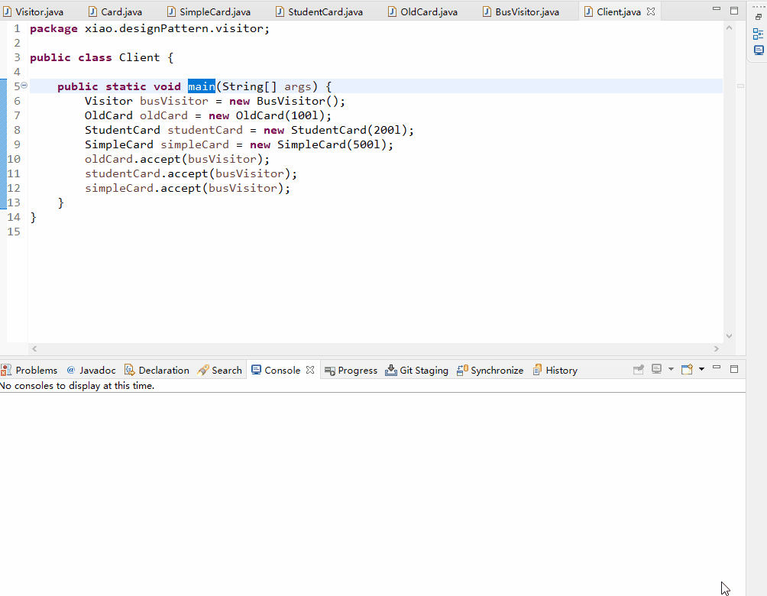The image size is (767, 596).
Task: Open the Declaration view tab
Action: pos(157,371)
